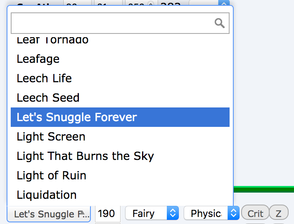
Task: Select Light That Burns the Sky
Action: [120, 156]
